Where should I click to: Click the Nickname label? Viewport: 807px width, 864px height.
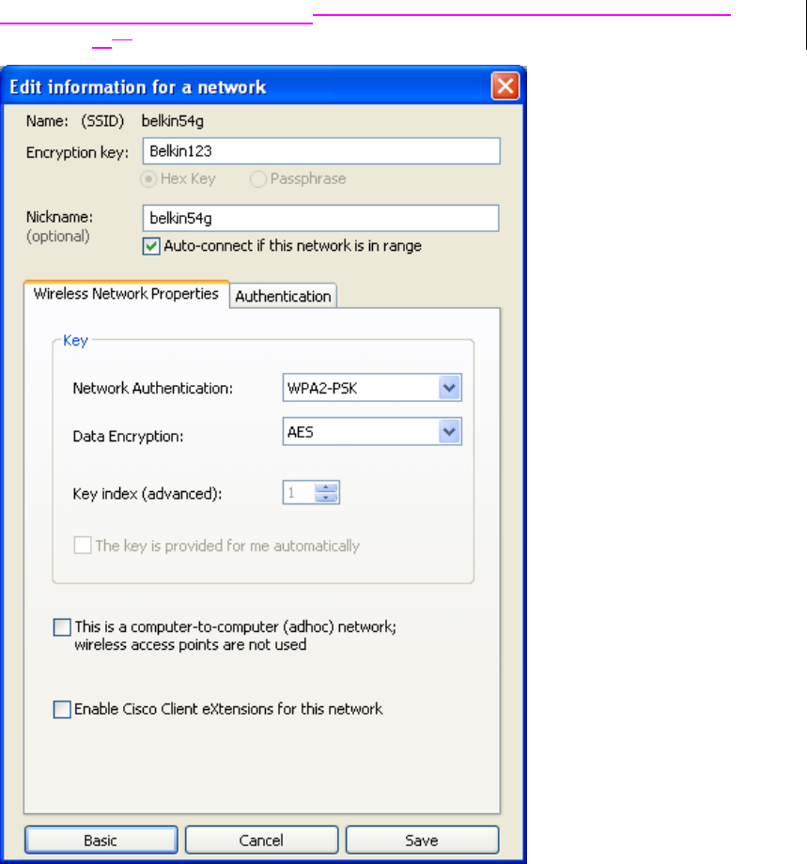click(59, 217)
